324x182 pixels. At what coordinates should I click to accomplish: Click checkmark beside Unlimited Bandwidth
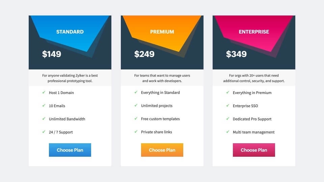click(x=44, y=119)
